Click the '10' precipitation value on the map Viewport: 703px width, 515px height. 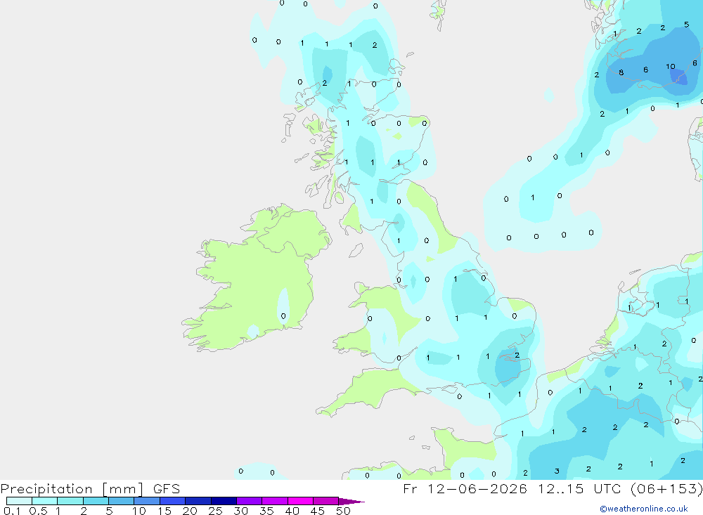point(670,66)
